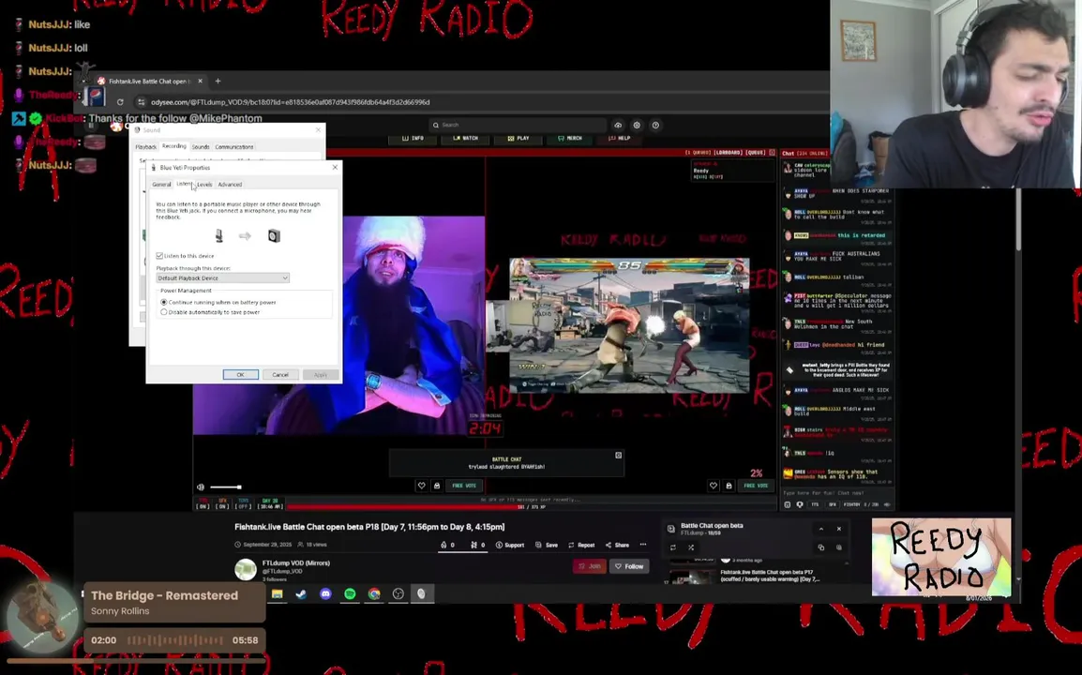Image resolution: width=1082 pixels, height=675 pixels.
Task: Click the Repost button
Action: pos(581,545)
